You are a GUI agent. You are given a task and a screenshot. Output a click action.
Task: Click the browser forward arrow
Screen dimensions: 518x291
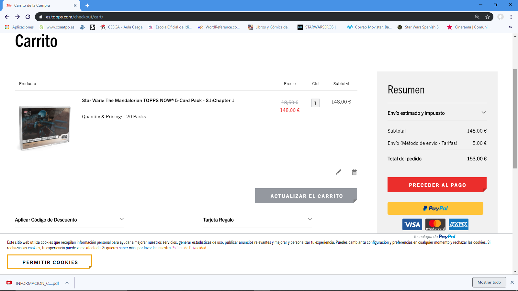(x=17, y=17)
